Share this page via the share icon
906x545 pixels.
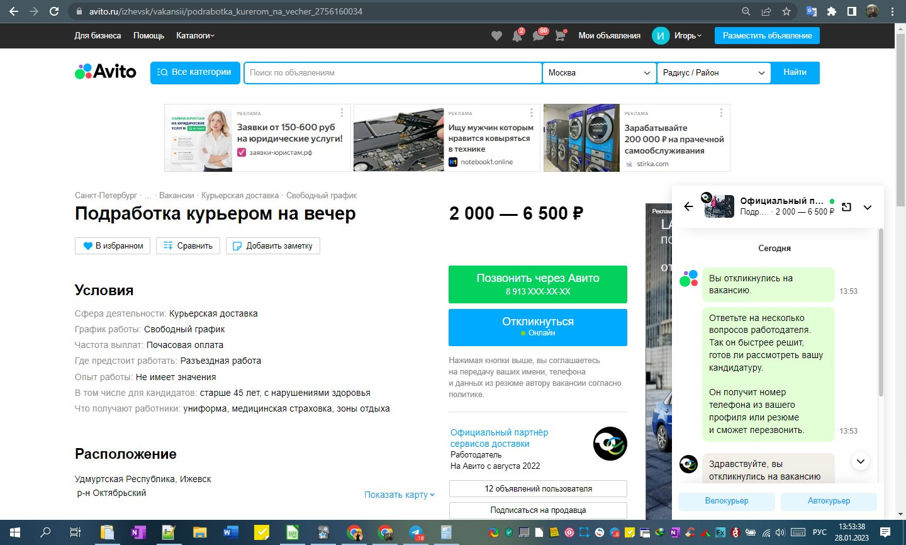(766, 11)
